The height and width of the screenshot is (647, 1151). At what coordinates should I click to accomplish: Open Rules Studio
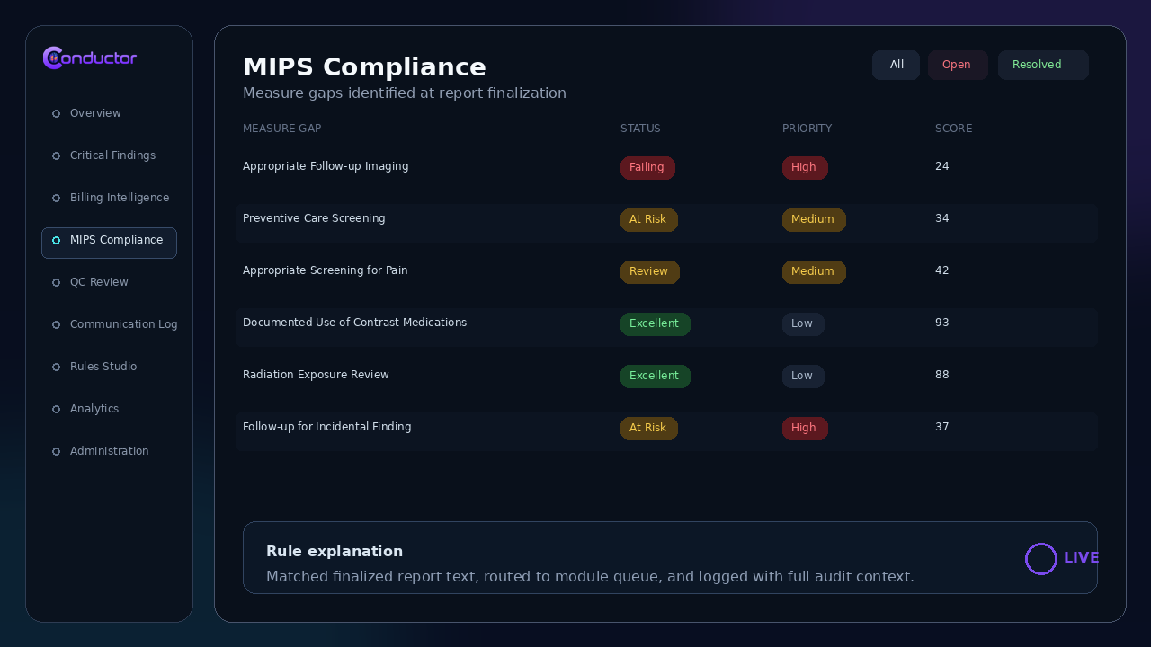point(109,367)
